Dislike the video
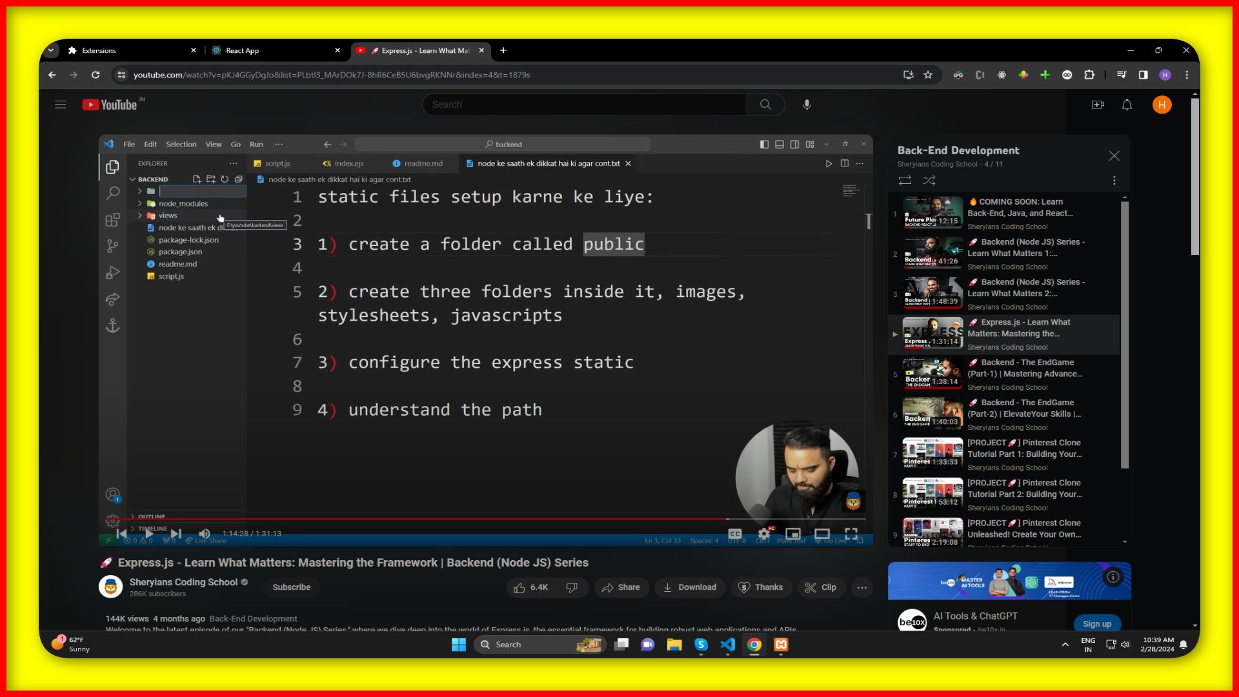The height and width of the screenshot is (697, 1239). pyautogui.click(x=572, y=587)
